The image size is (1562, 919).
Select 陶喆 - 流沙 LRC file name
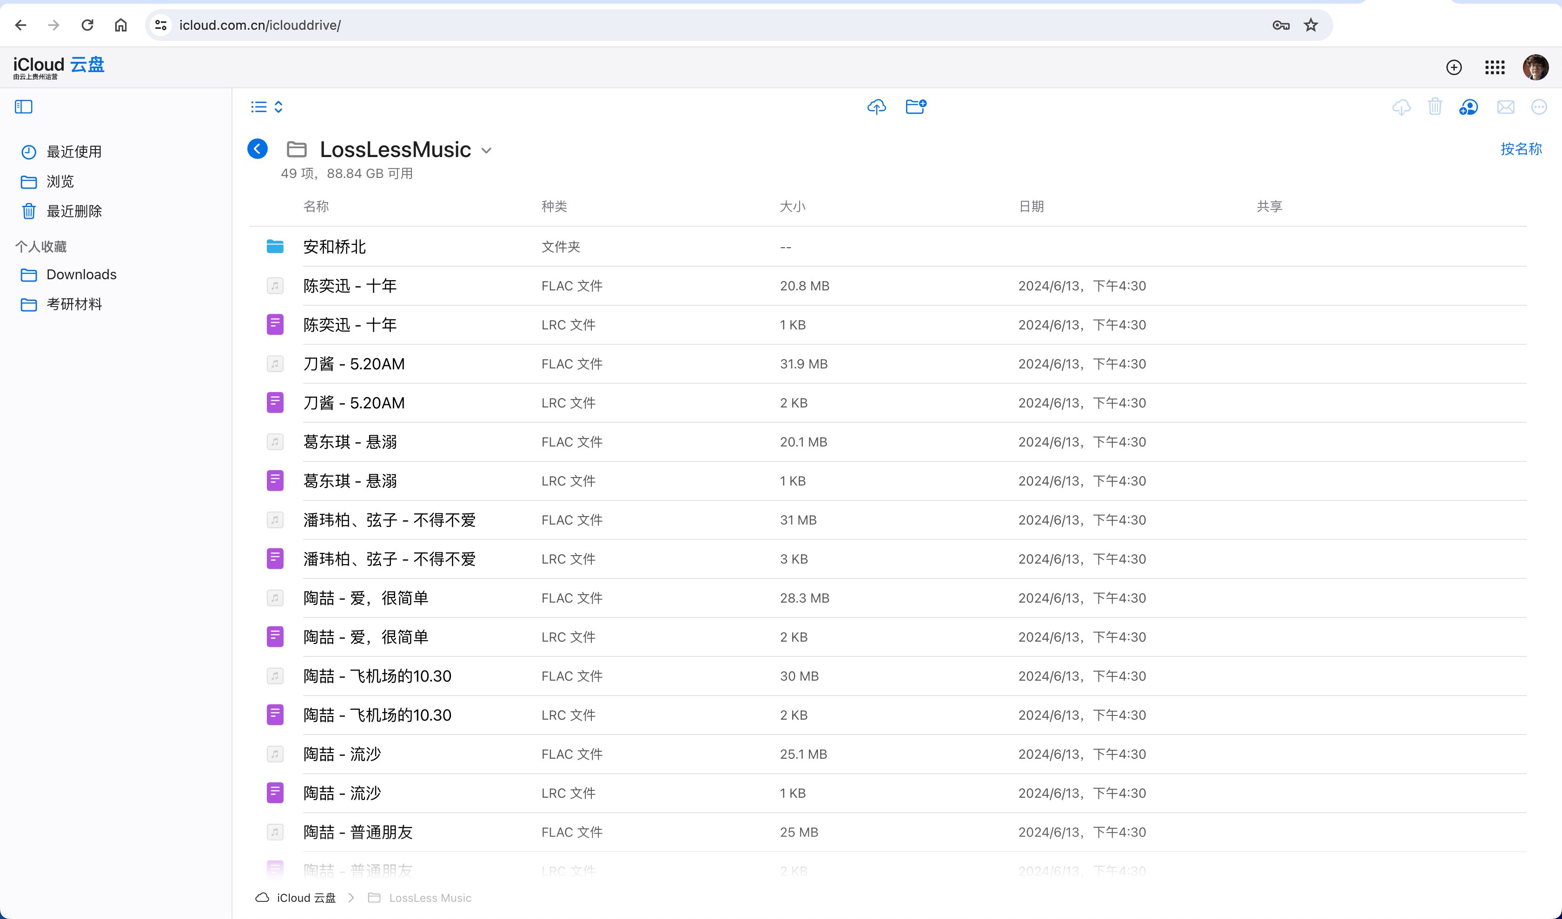pos(342,793)
